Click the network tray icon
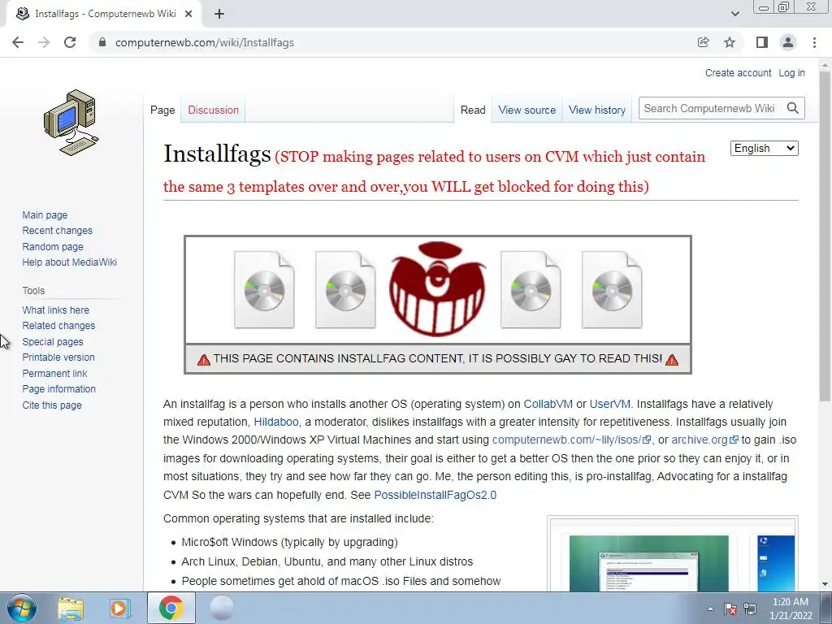Screen dimensions: 832x624 coord(750,609)
